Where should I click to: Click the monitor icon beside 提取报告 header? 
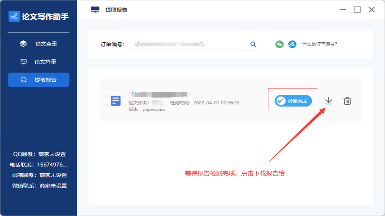[95, 9]
